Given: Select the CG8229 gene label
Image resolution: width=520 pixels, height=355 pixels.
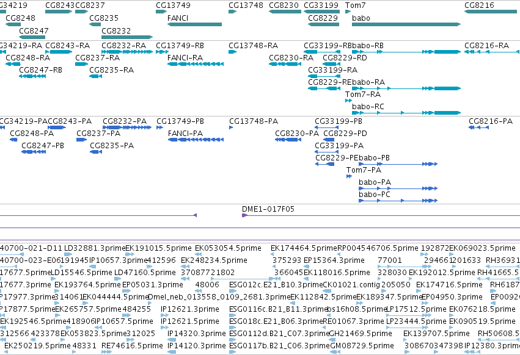Looking at the screenshot, I should pos(323,18).
